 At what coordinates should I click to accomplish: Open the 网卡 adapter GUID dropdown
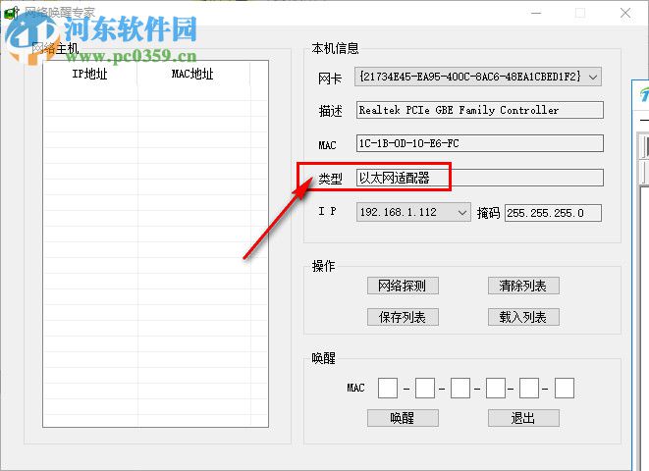point(478,77)
